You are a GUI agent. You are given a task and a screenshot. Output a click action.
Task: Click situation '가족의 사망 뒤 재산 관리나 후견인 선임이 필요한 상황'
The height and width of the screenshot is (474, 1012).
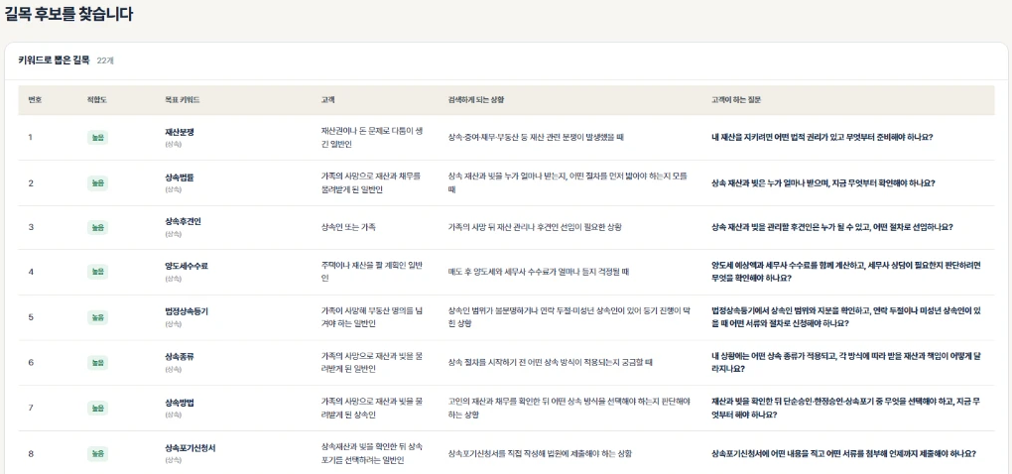coord(535,227)
